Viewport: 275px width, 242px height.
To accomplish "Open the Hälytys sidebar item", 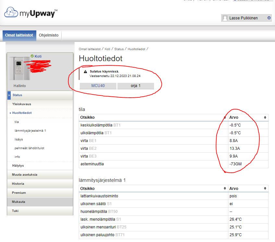I will (x=18, y=166).
